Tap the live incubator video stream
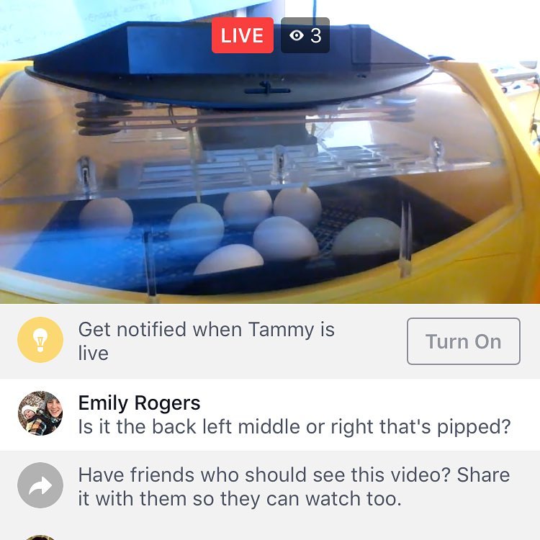 pos(270,151)
